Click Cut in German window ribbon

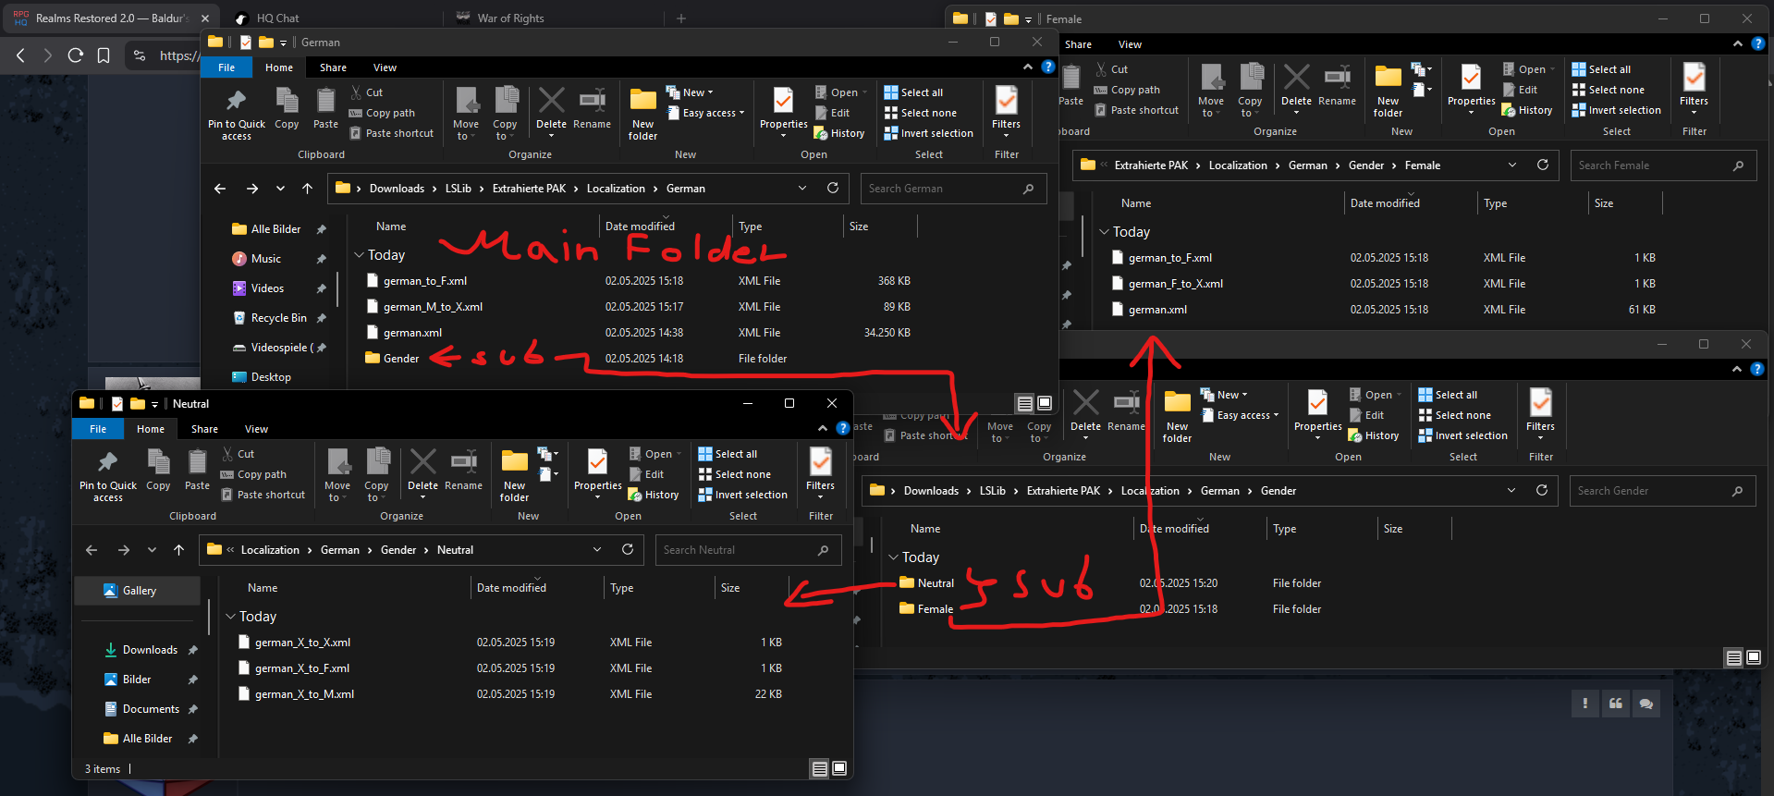click(366, 92)
